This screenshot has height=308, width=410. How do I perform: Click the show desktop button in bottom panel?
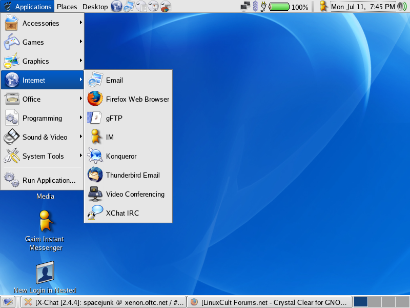(x=8, y=302)
